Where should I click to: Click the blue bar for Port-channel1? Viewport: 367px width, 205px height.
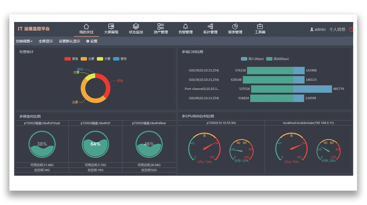[x=312, y=89]
